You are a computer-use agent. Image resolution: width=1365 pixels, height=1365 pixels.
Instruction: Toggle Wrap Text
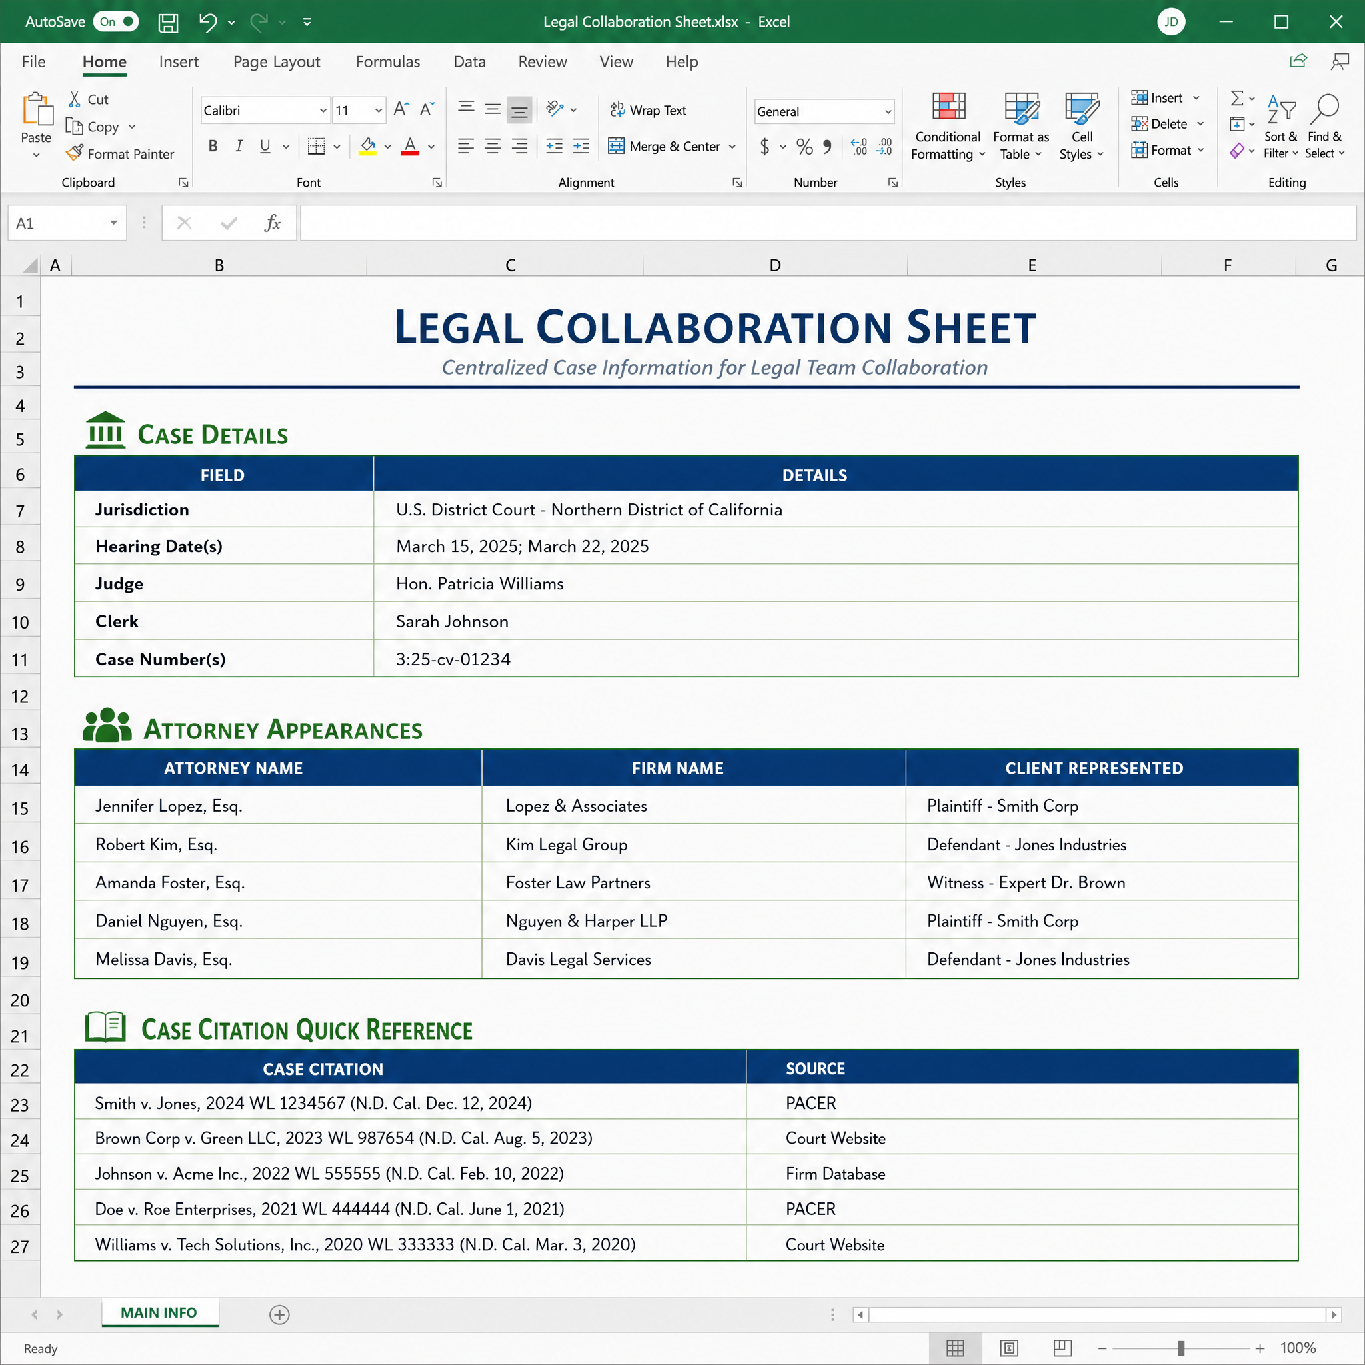point(648,109)
